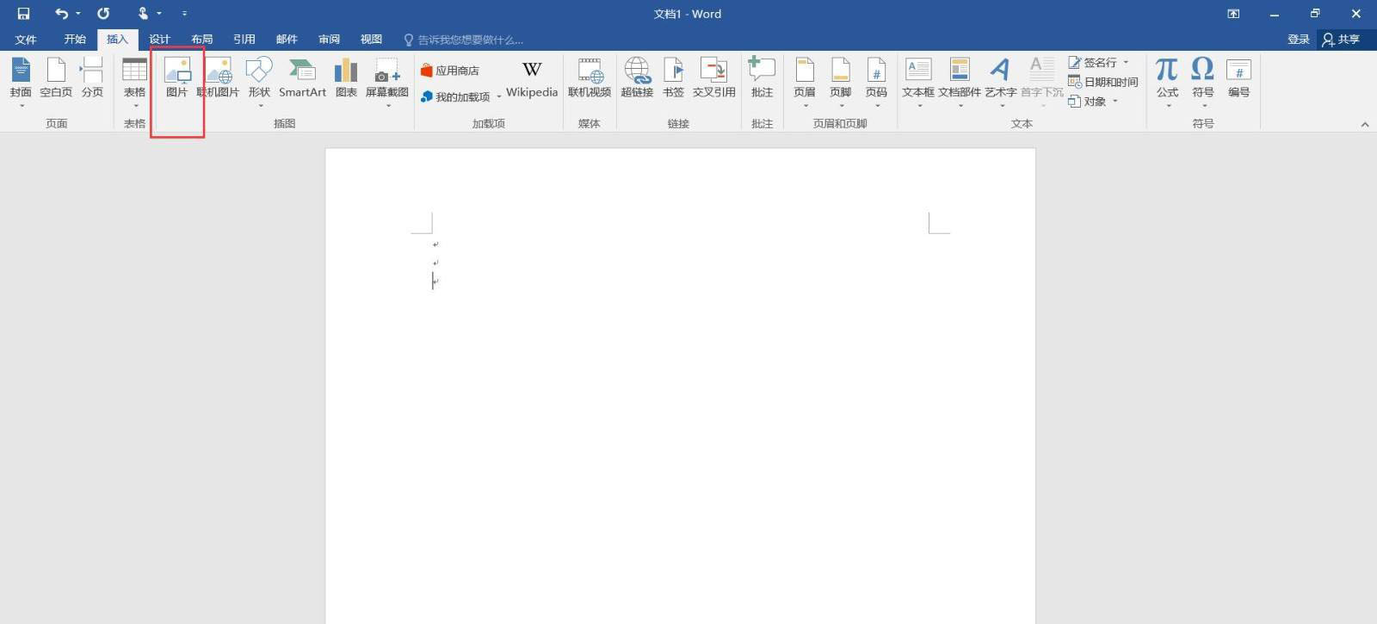This screenshot has width=1377, height=624.
Task: Insert a 批注 comment
Action: click(762, 77)
